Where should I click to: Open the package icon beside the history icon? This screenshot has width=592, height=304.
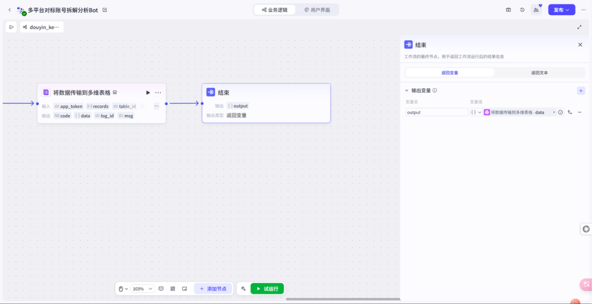tap(509, 10)
